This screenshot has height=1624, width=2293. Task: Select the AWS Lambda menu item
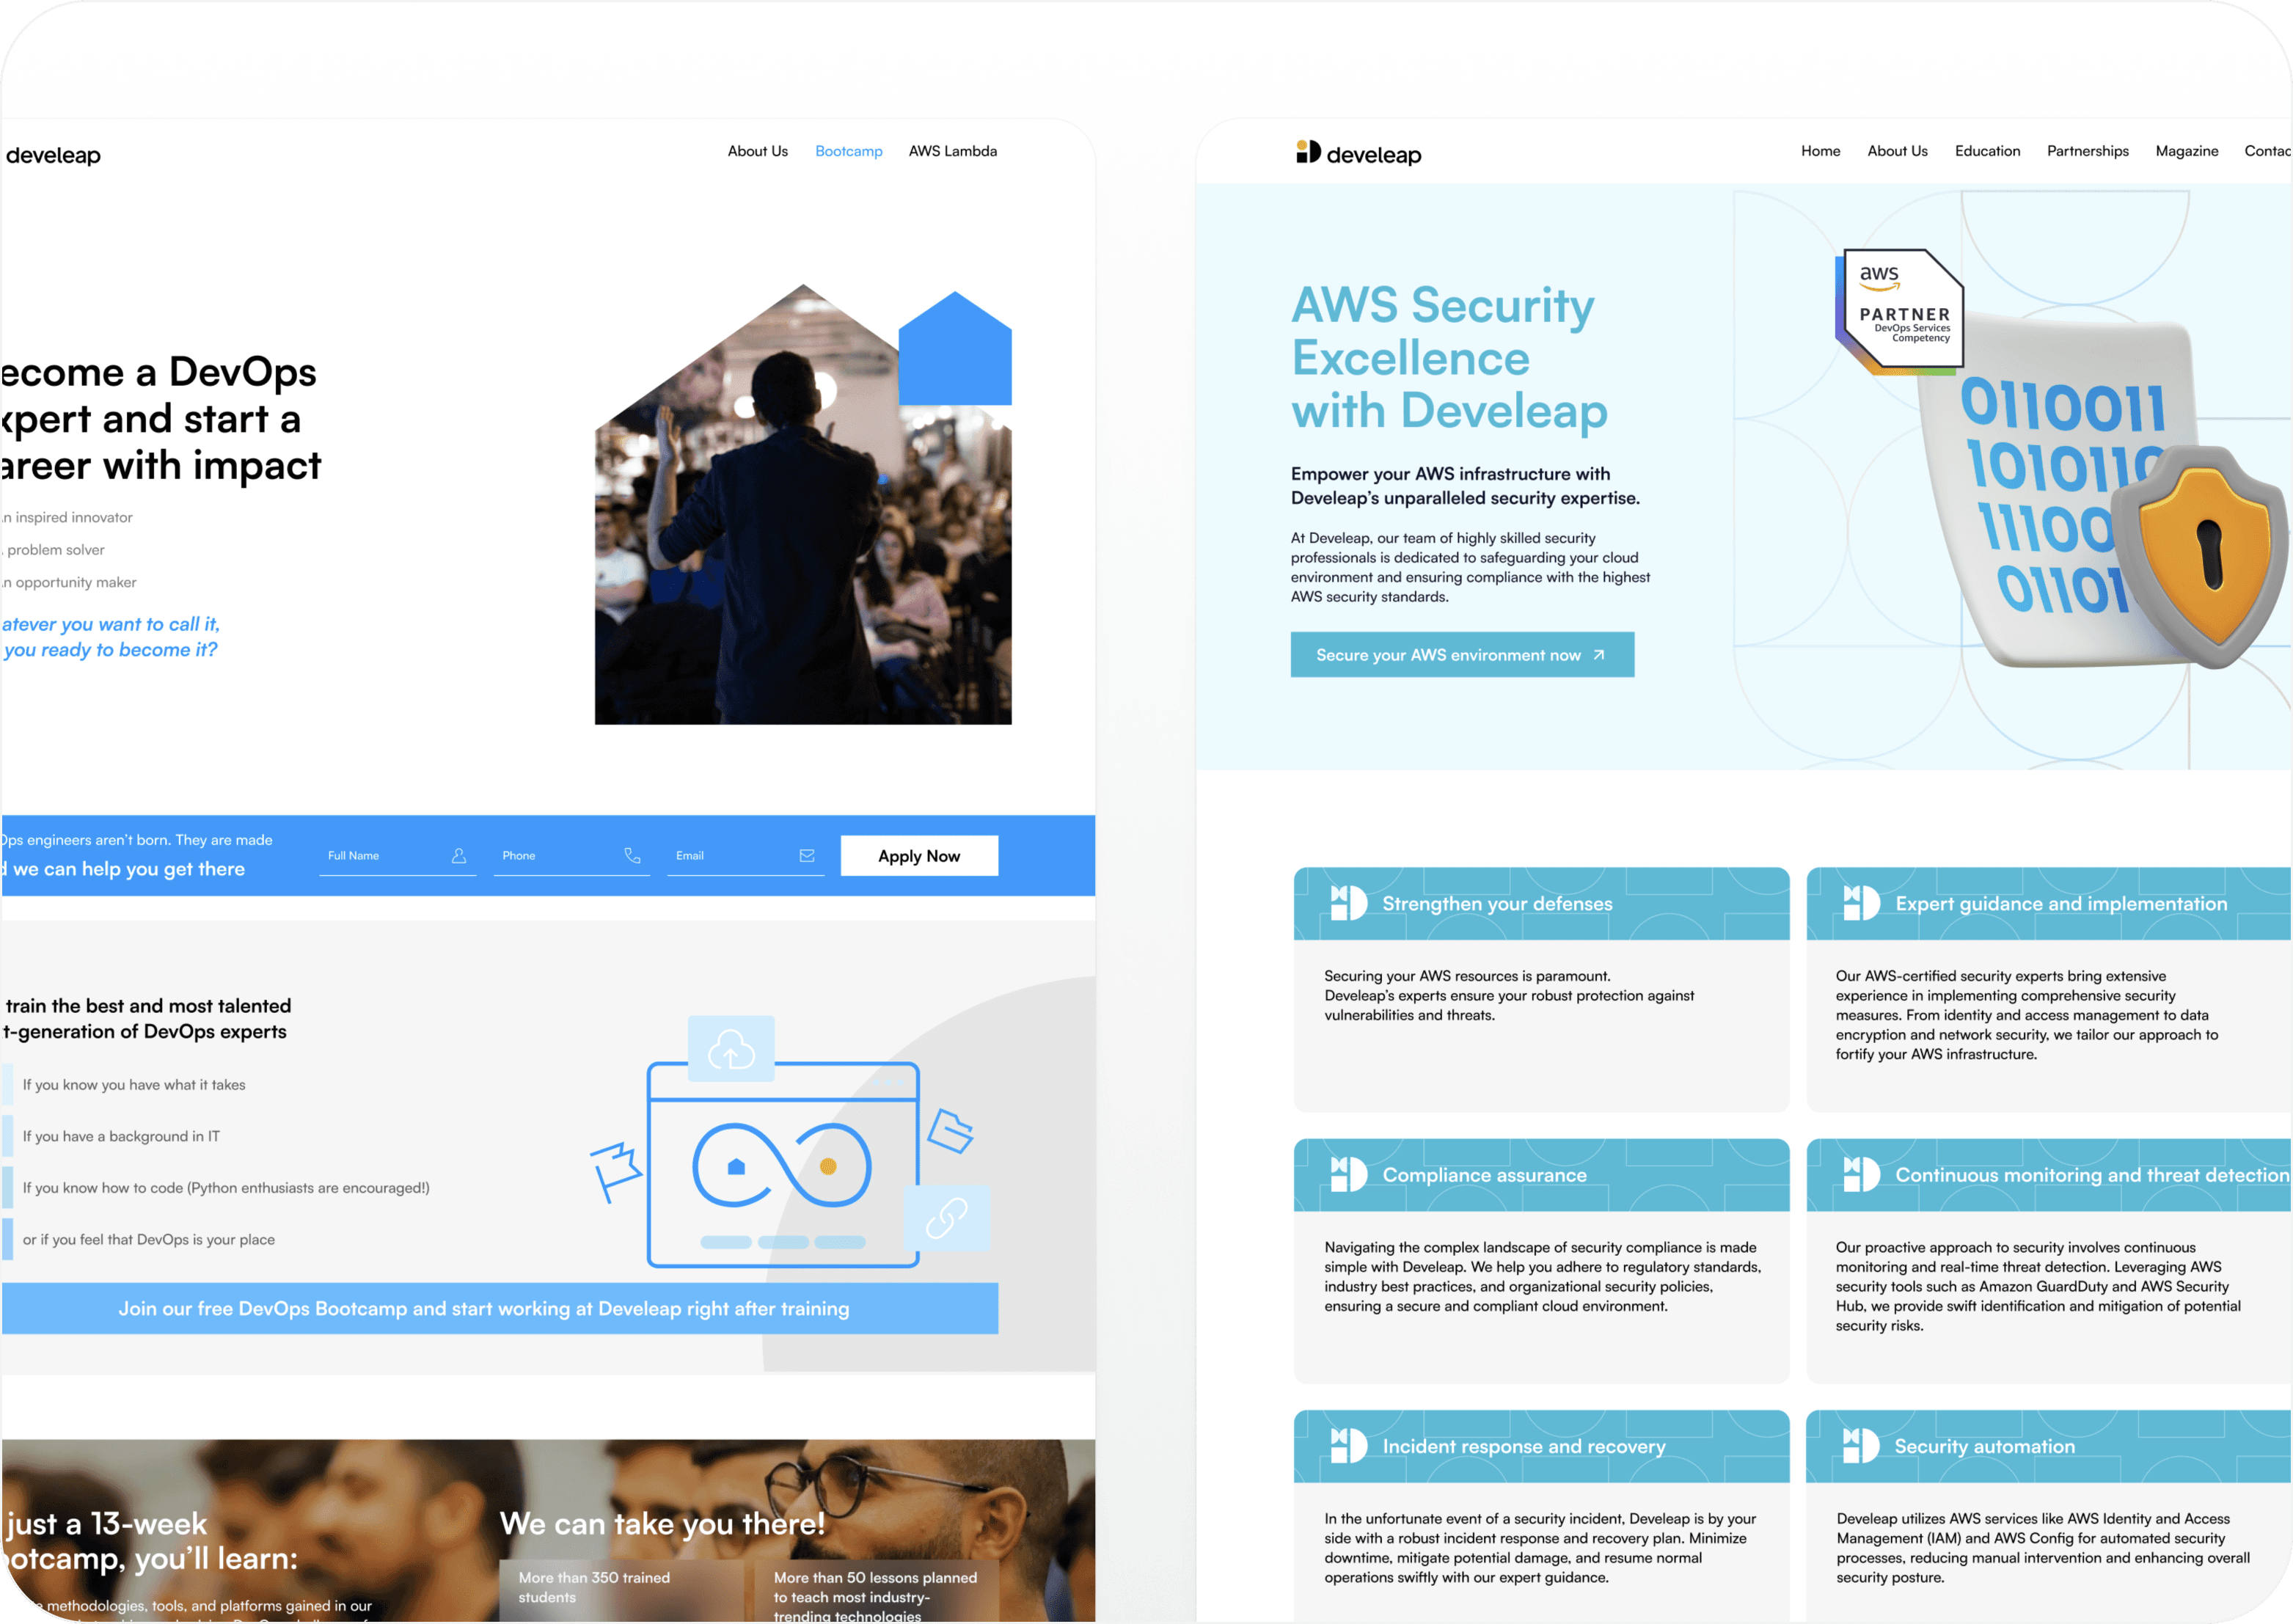point(952,151)
